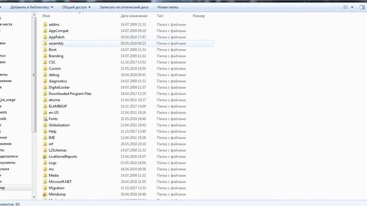367x206 pixels.
Task: Click the inf folder icon
Action: pyautogui.click(x=45, y=144)
